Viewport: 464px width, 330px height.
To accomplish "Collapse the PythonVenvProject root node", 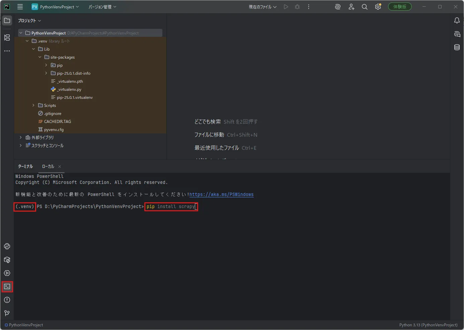I will [x=21, y=33].
